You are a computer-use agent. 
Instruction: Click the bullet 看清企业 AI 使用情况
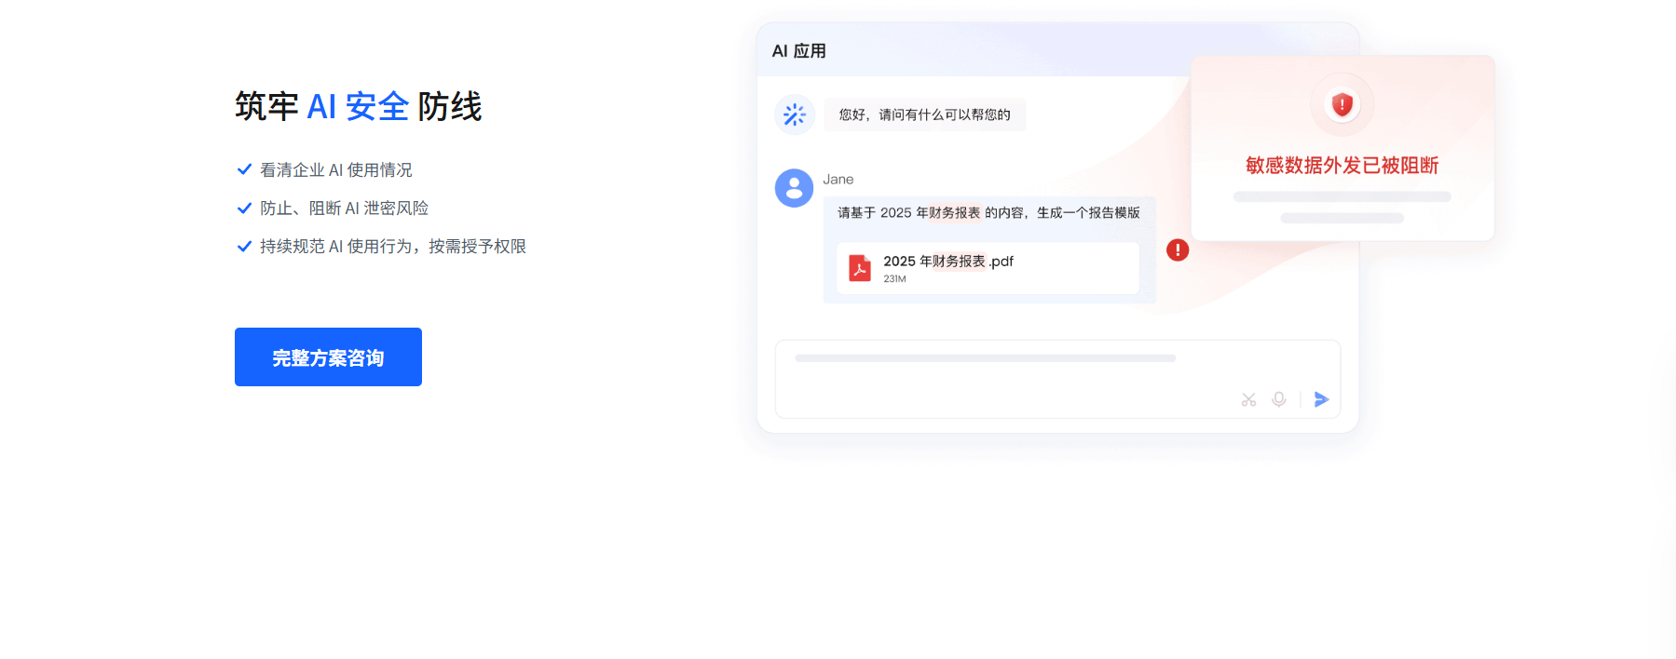(335, 170)
